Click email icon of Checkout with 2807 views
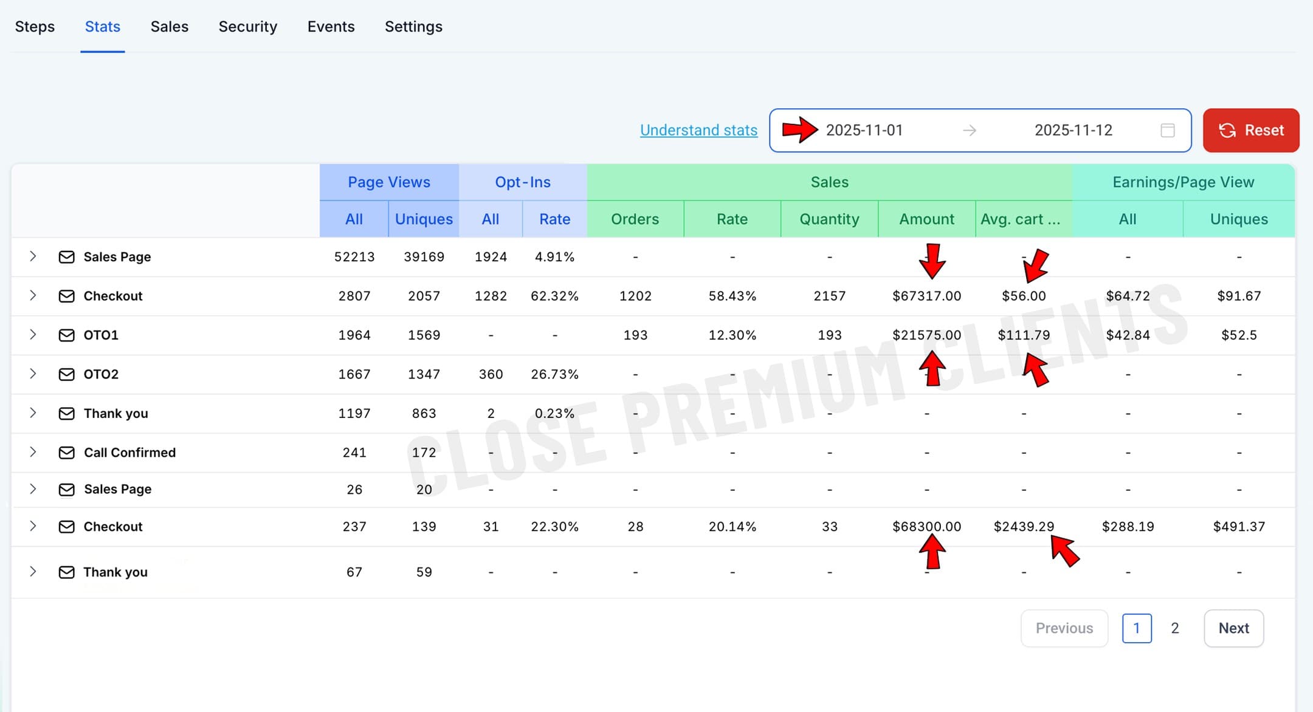This screenshot has width=1313, height=712. pos(66,296)
